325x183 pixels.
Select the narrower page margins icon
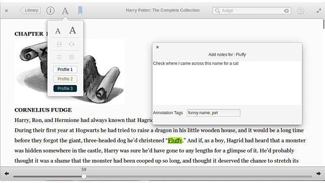[59, 44]
